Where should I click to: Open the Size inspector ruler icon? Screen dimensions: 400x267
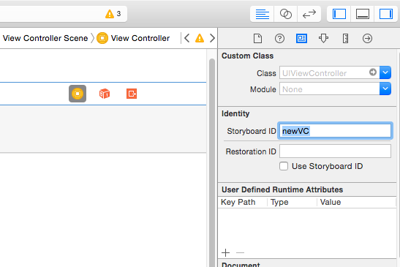point(345,39)
